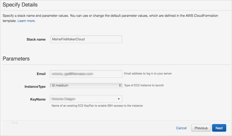The width and height of the screenshot is (232, 136).
Task: Open the InstanceType t2.medium dropdown
Action: coord(85,86)
